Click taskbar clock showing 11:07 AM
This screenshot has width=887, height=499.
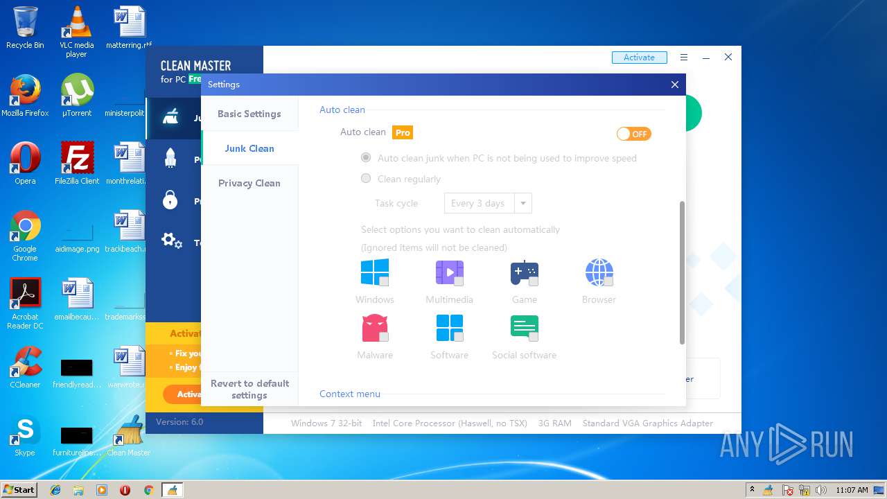pos(852,490)
